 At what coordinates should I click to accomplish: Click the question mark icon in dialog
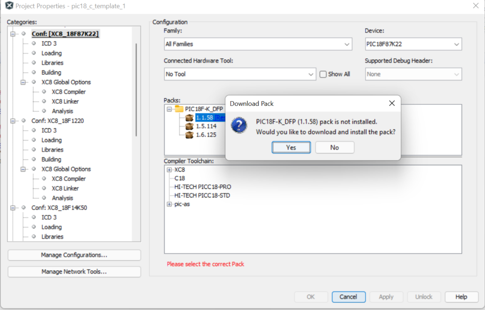point(239,126)
